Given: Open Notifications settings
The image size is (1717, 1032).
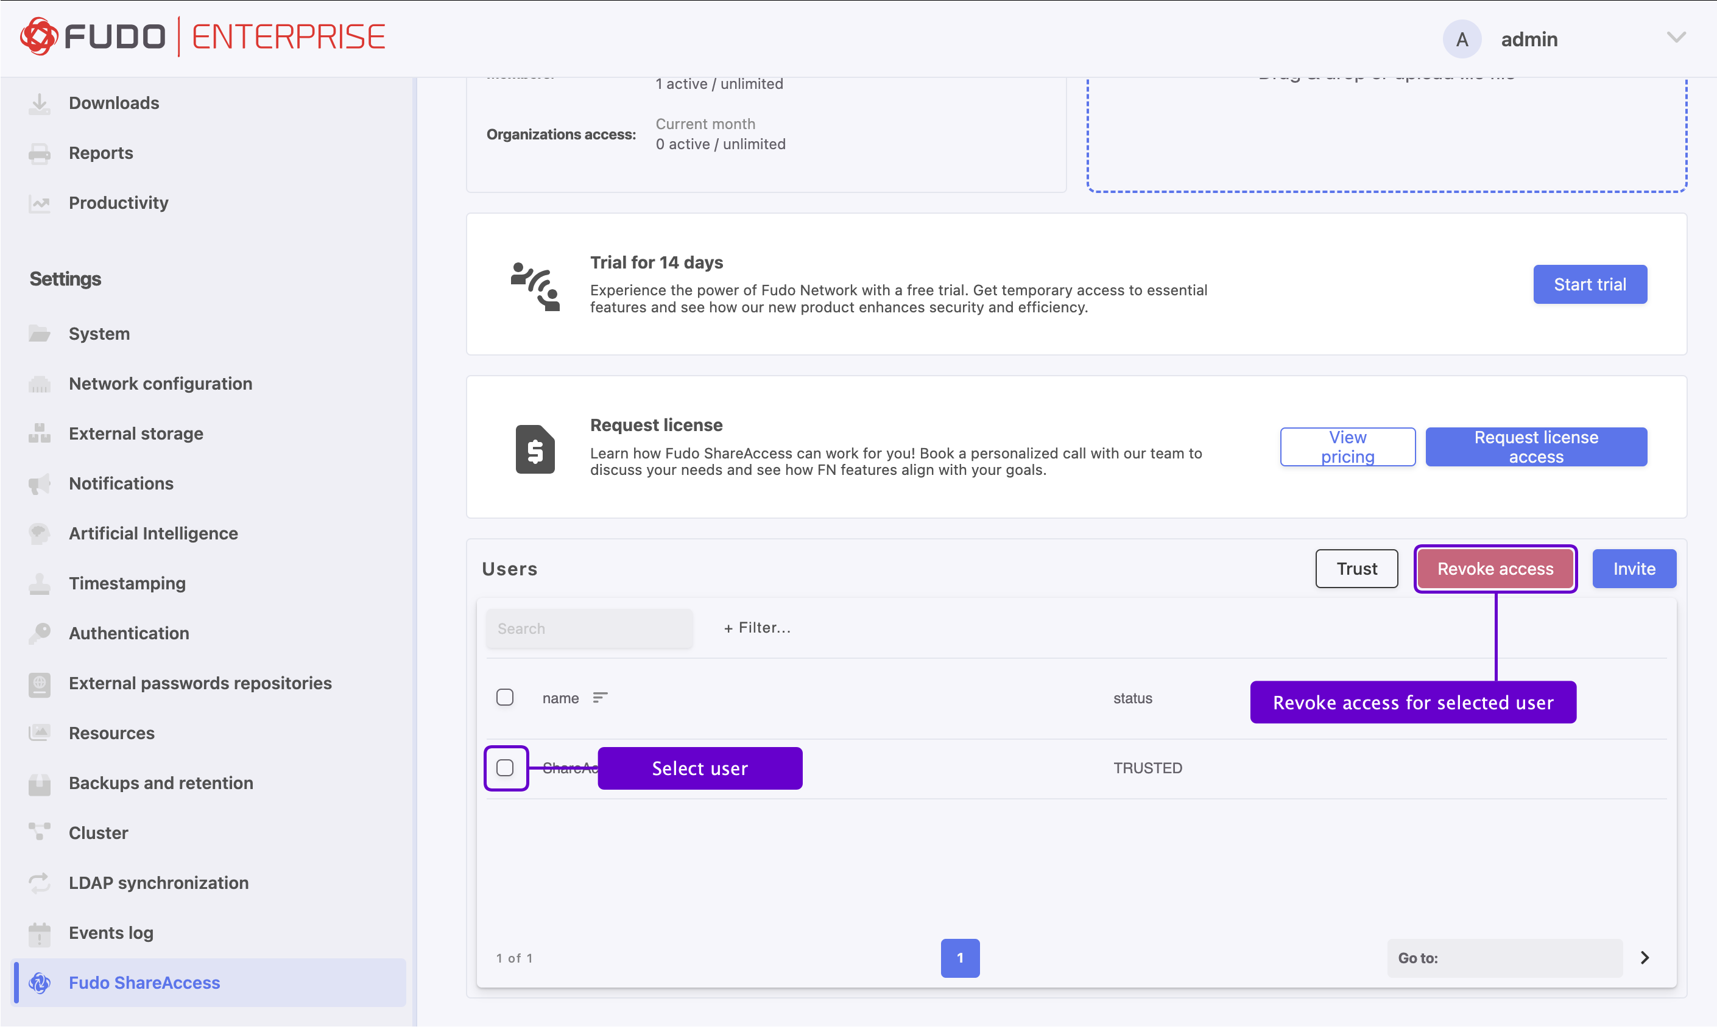Looking at the screenshot, I should tap(122, 483).
